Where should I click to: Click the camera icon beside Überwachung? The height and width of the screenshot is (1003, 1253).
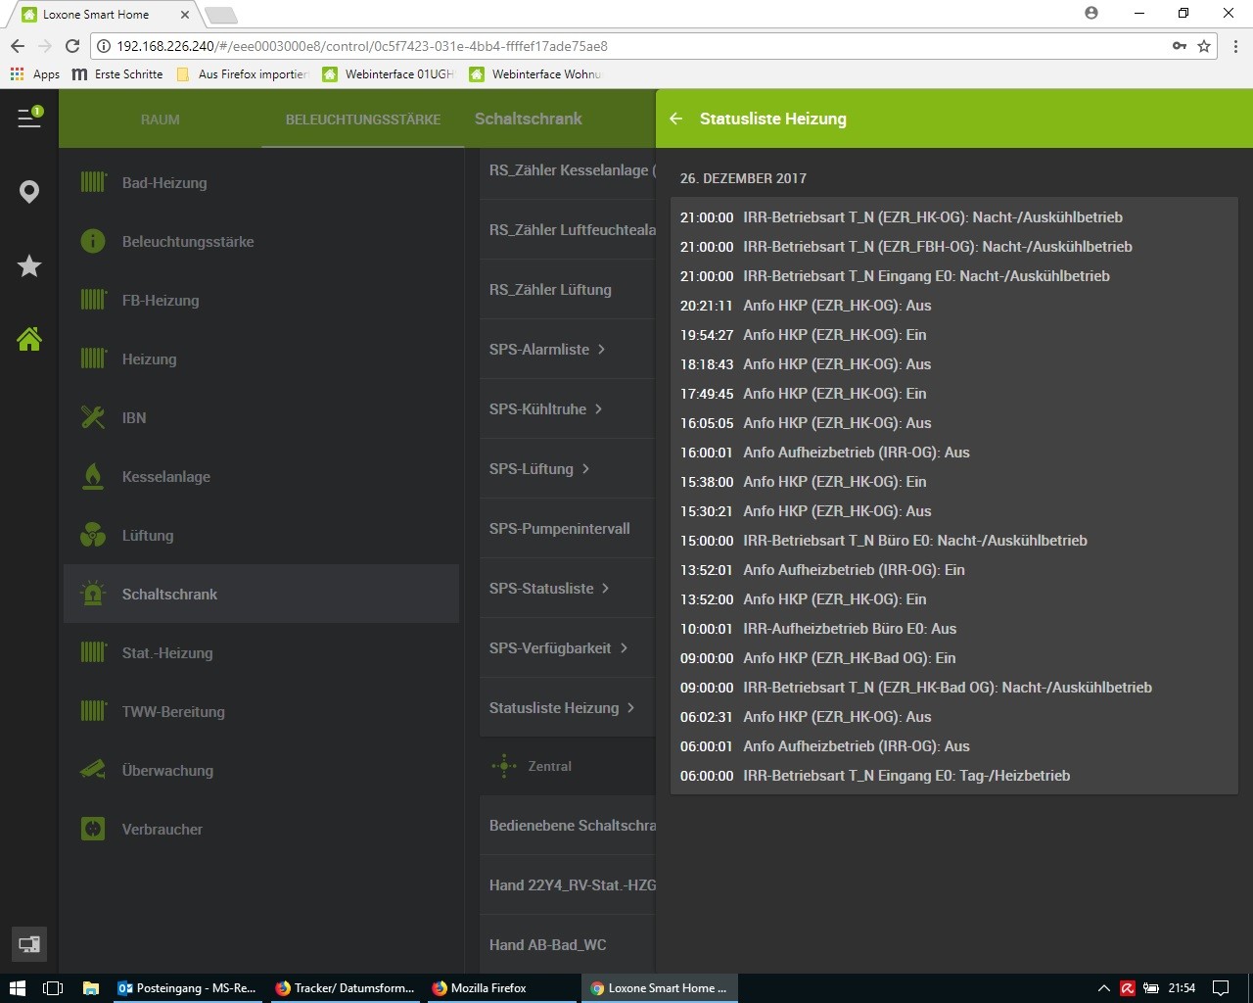pos(93,770)
